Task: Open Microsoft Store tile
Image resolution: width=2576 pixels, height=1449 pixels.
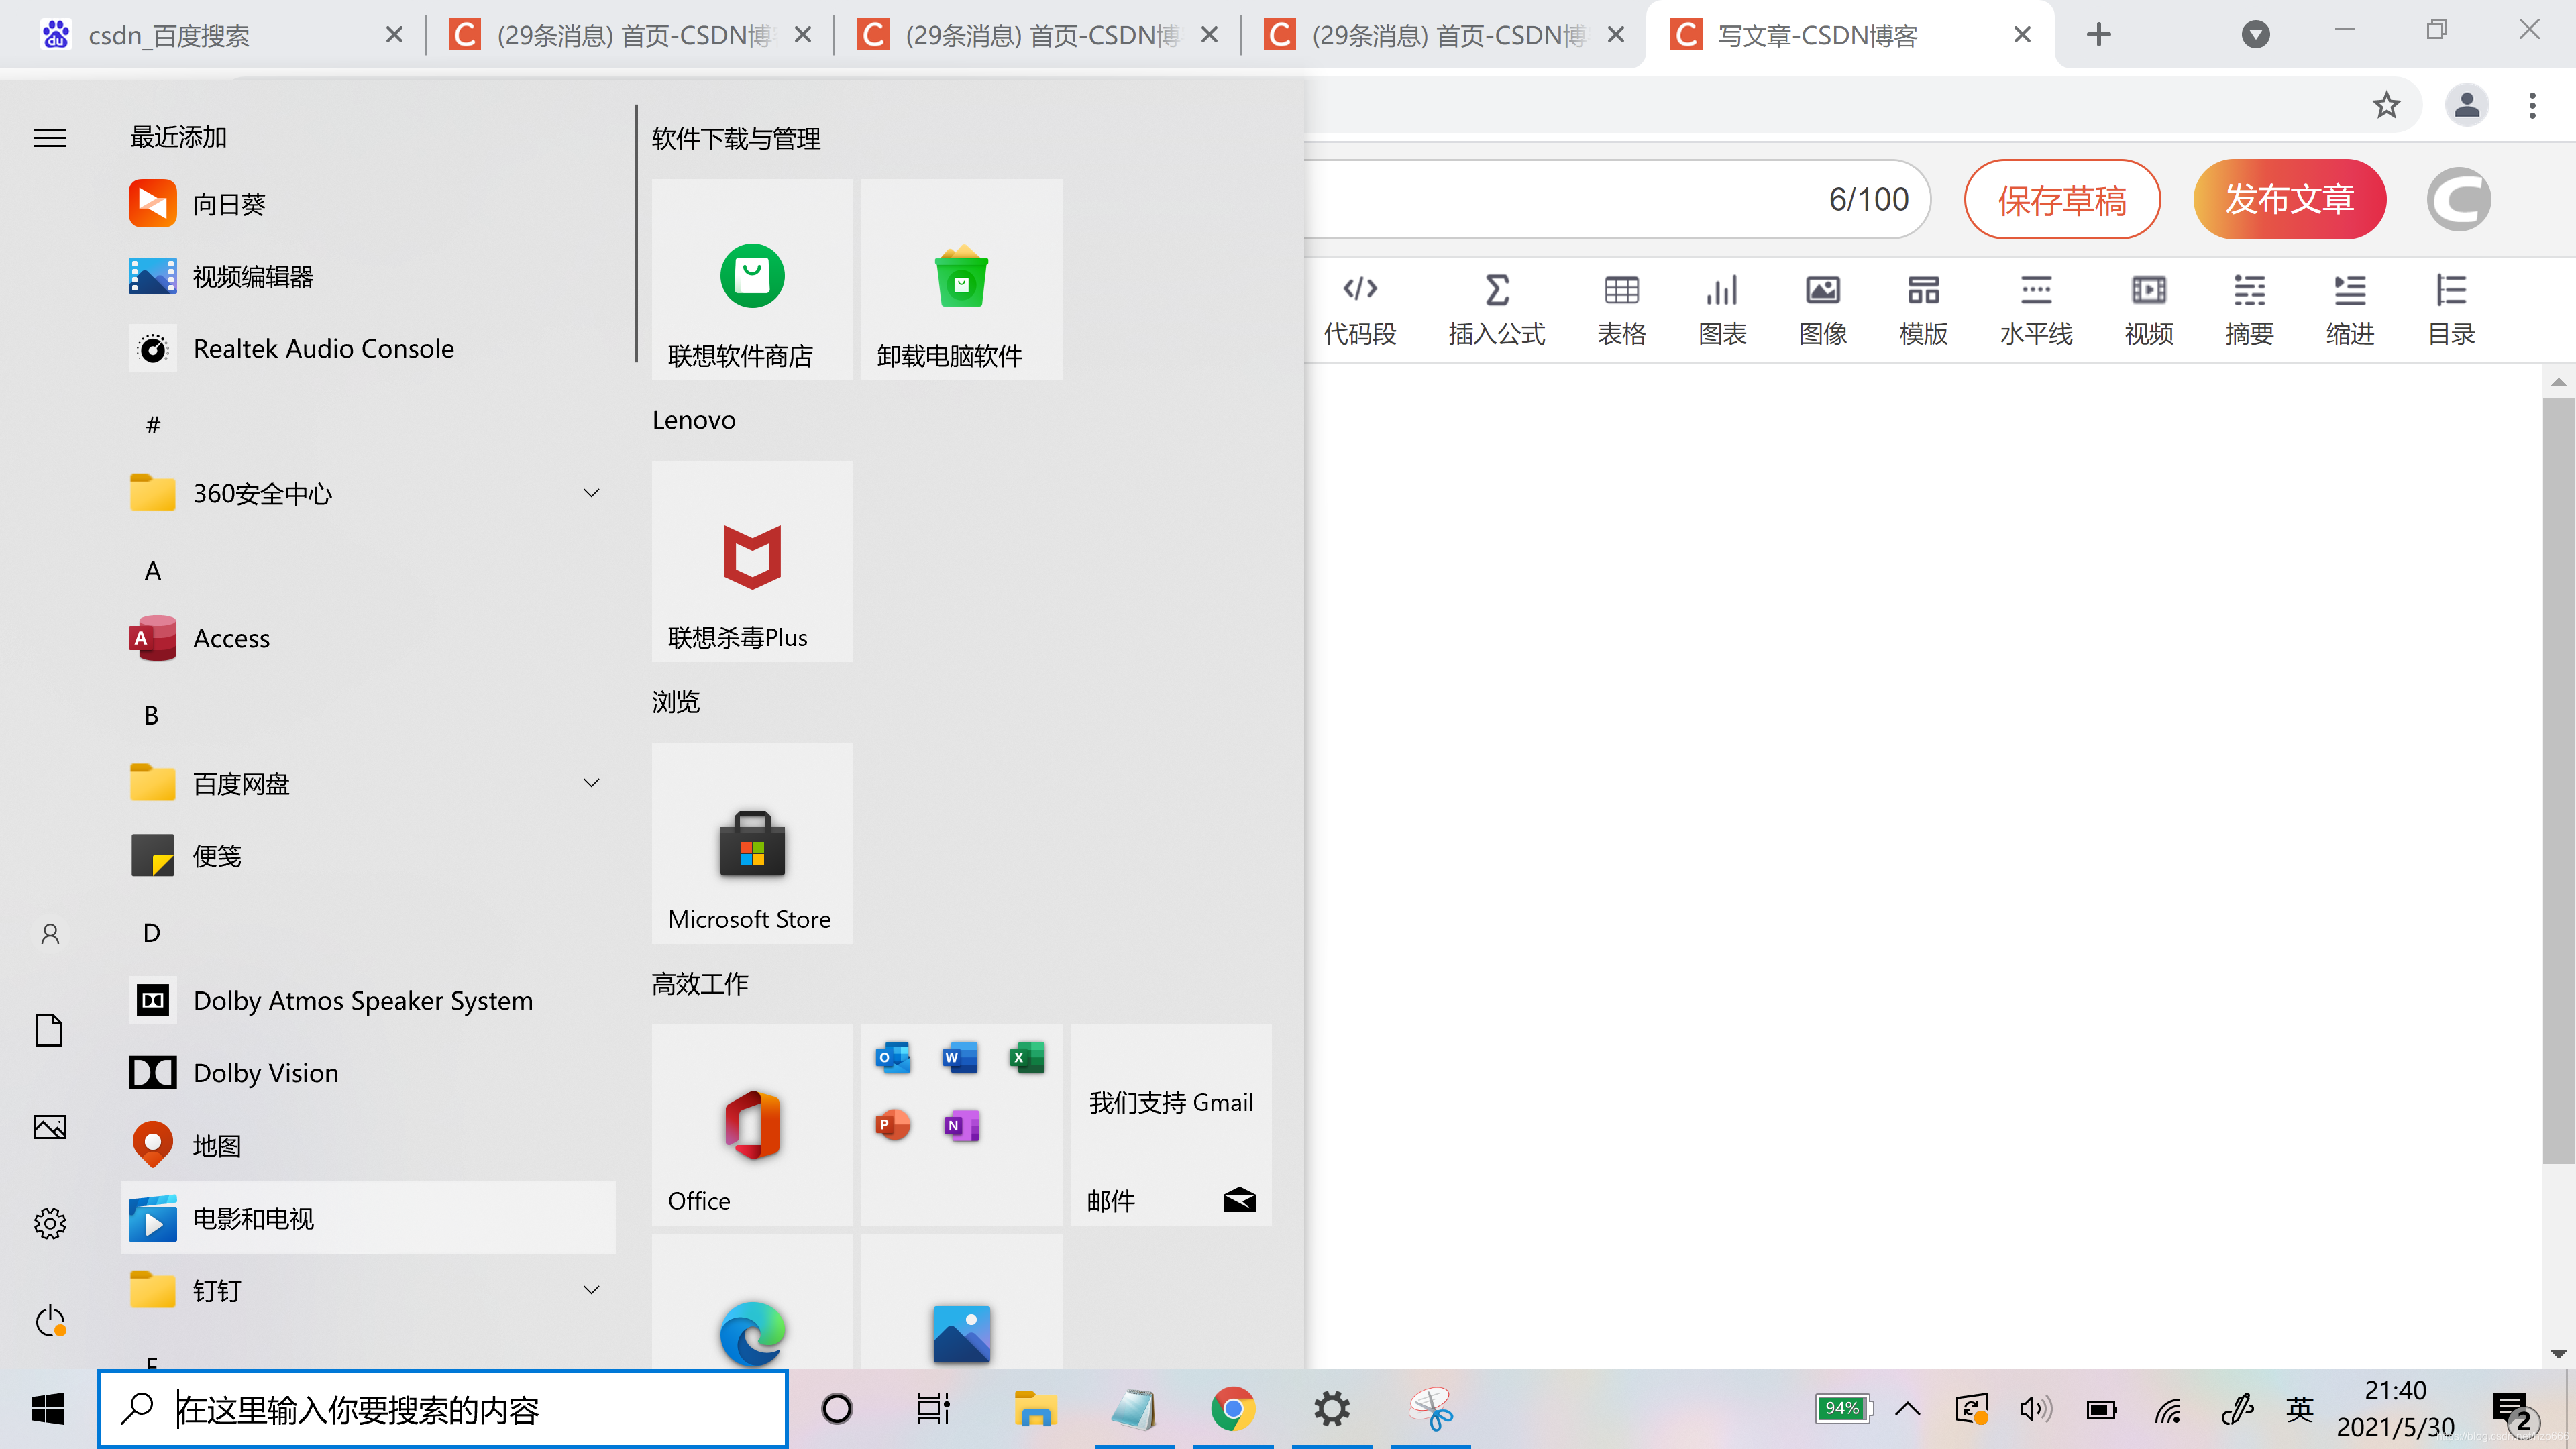Action: 752,843
